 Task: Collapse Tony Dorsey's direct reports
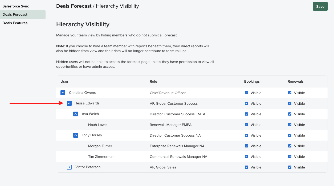(75, 135)
